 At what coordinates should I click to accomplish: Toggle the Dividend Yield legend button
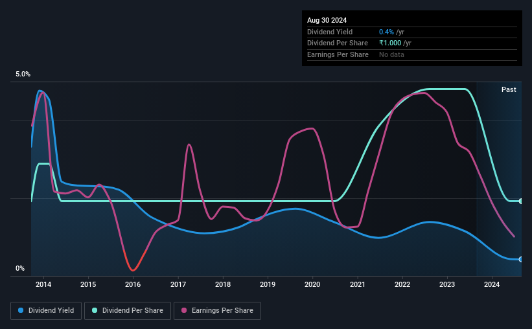pos(46,311)
